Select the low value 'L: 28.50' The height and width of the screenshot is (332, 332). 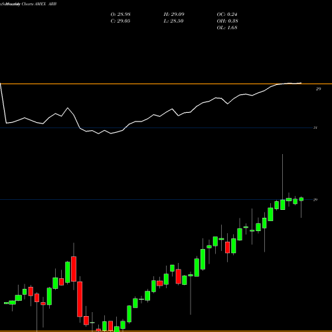tap(173, 21)
